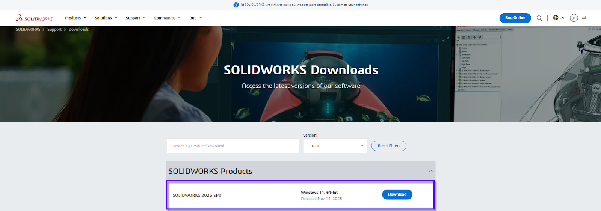Click the globe language icon
This screenshot has width=601, height=211.
click(556, 18)
